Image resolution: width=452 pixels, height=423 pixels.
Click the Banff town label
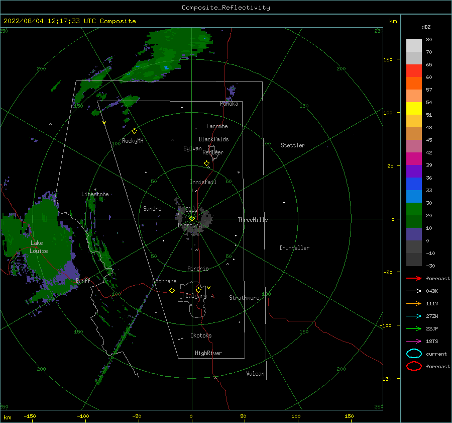coord(83,280)
